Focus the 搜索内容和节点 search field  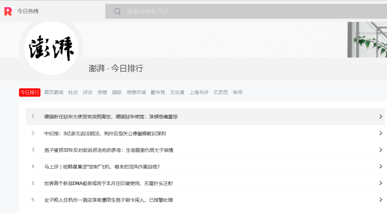[246, 11]
